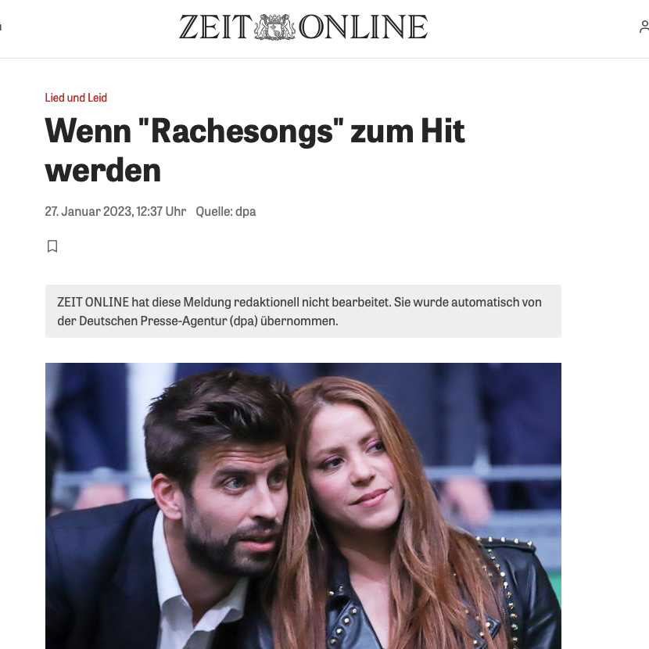Click the word "ZEIT" in the masthead

tap(216, 27)
